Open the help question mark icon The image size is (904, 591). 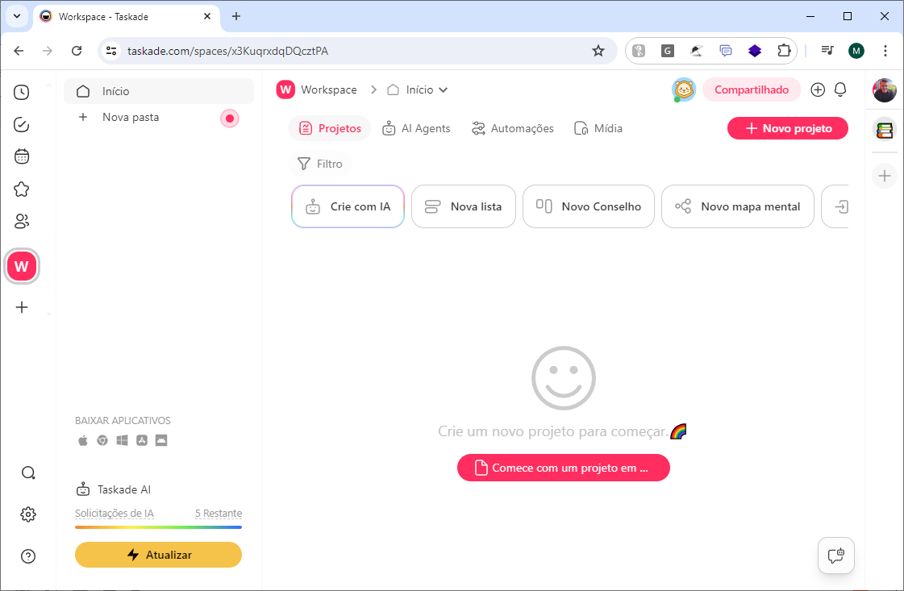[27, 556]
